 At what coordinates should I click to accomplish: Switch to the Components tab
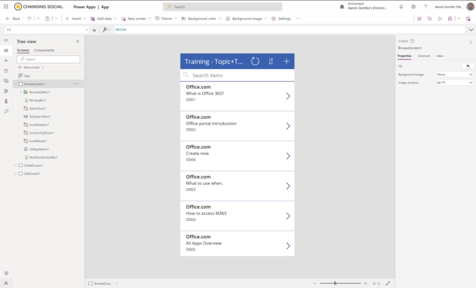44,50
